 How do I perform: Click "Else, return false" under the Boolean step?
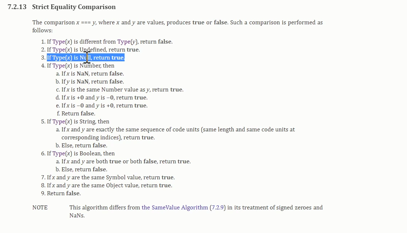(x=84, y=169)
